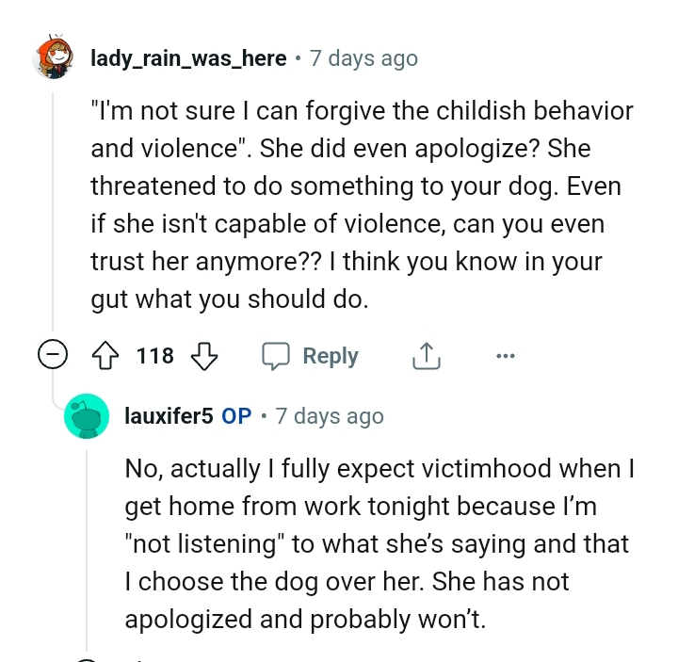The width and height of the screenshot is (678, 662).
Task: Downvote lady_rain_was_here's comment
Action: (203, 356)
